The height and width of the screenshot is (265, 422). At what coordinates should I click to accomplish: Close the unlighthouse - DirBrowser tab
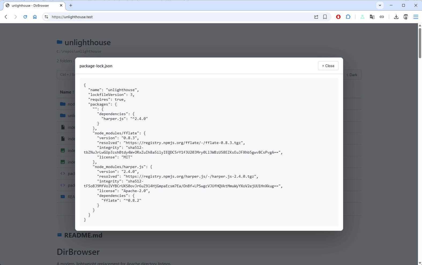pos(61,5)
